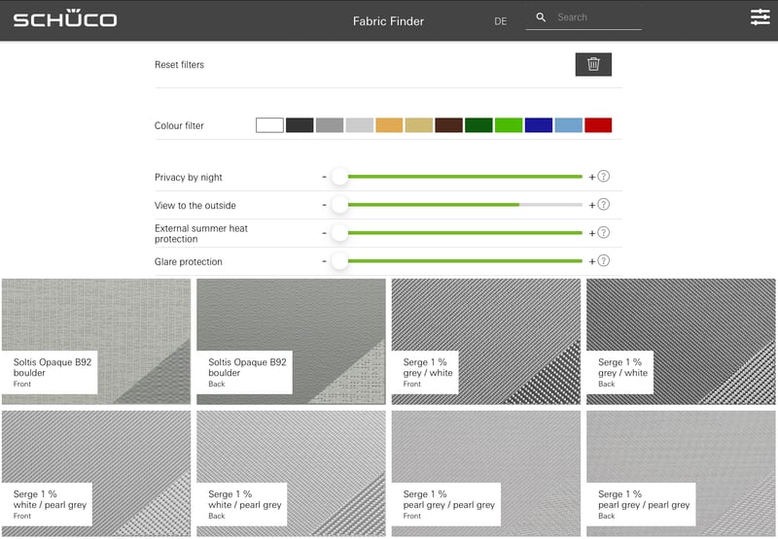Select the orange colour filter
778x539 pixels.
point(389,125)
